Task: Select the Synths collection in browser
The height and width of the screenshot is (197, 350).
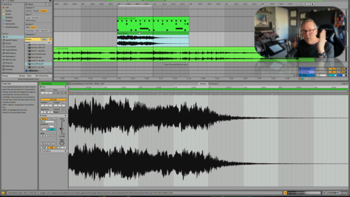Action: click(8, 11)
